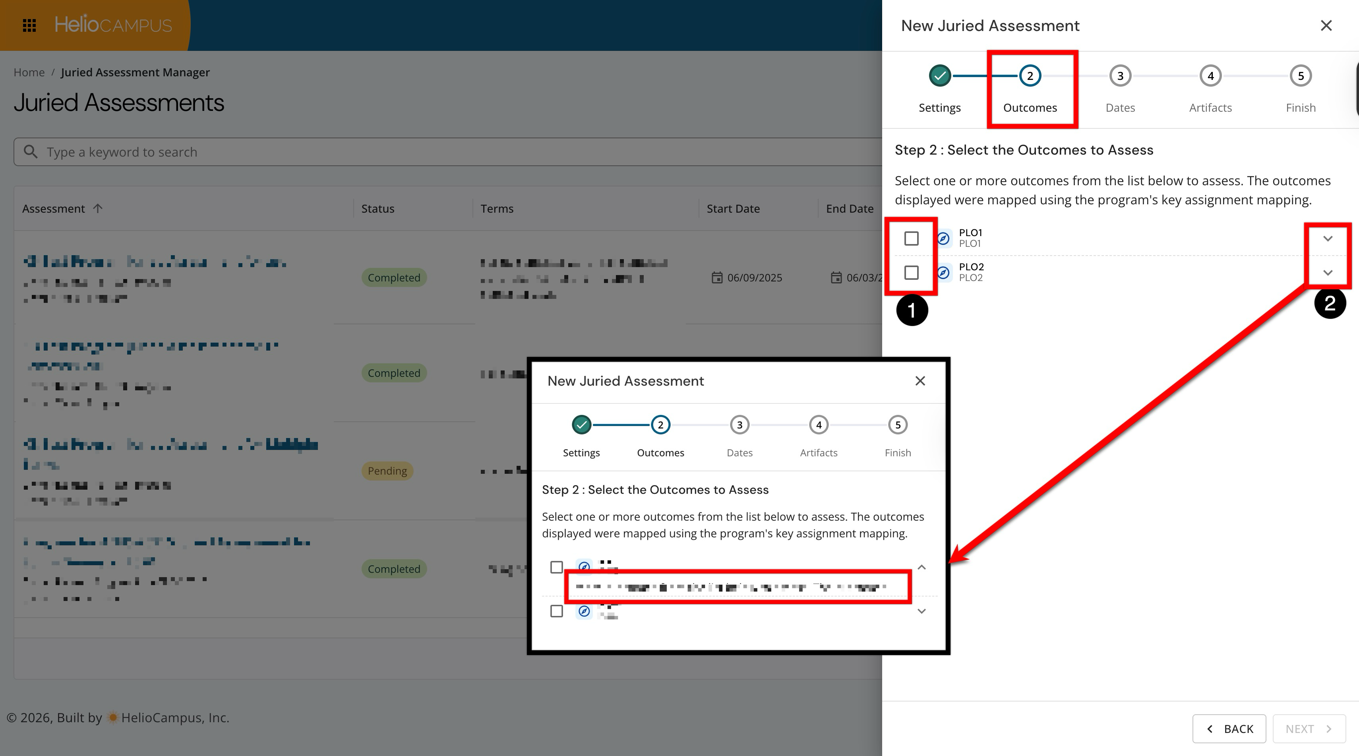Focus the keyword search field
The height and width of the screenshot is (756, 1359).
coord(448,152)
